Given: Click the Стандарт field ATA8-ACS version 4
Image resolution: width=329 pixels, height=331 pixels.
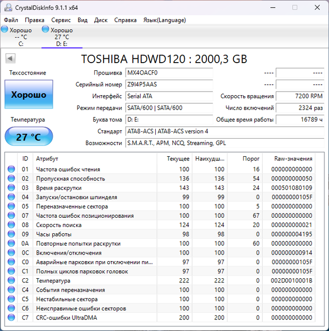Looking at the screenshot, I should click(x=225, y=131).
